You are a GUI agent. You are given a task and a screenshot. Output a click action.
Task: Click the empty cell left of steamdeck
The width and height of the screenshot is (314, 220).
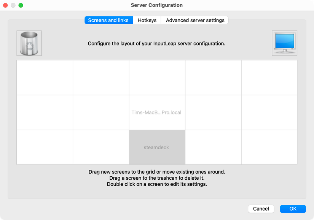[x=101, y=147]
